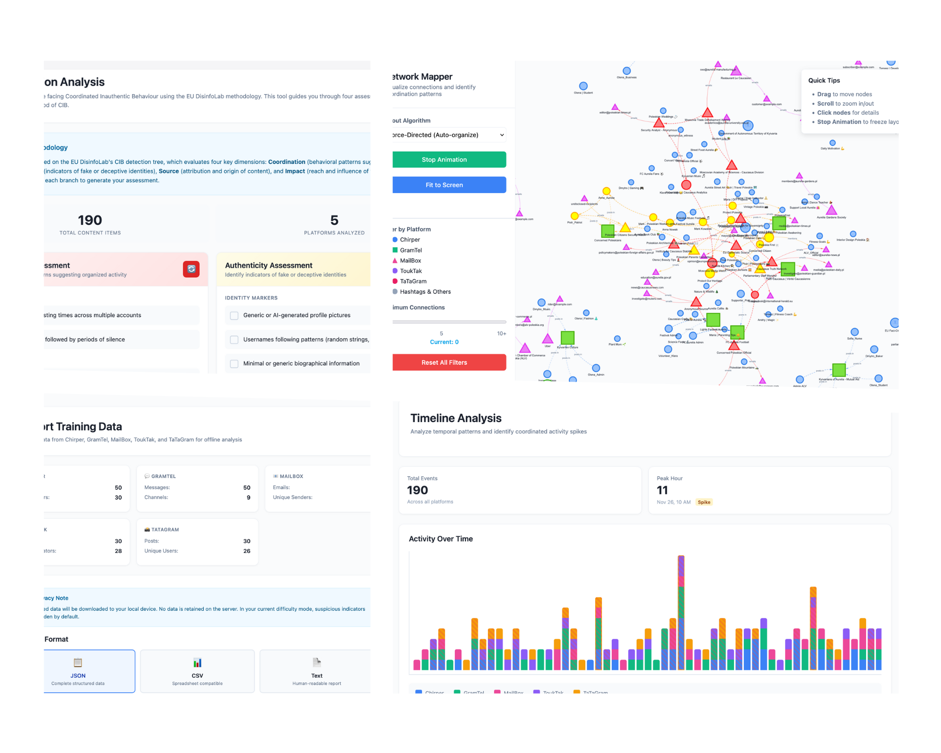Image resolution: width=941 pixels, height=753 pixels.
Task: Check the Generic or AI-generated profile pictures checkbox
Action: click(x=234, y=315)
